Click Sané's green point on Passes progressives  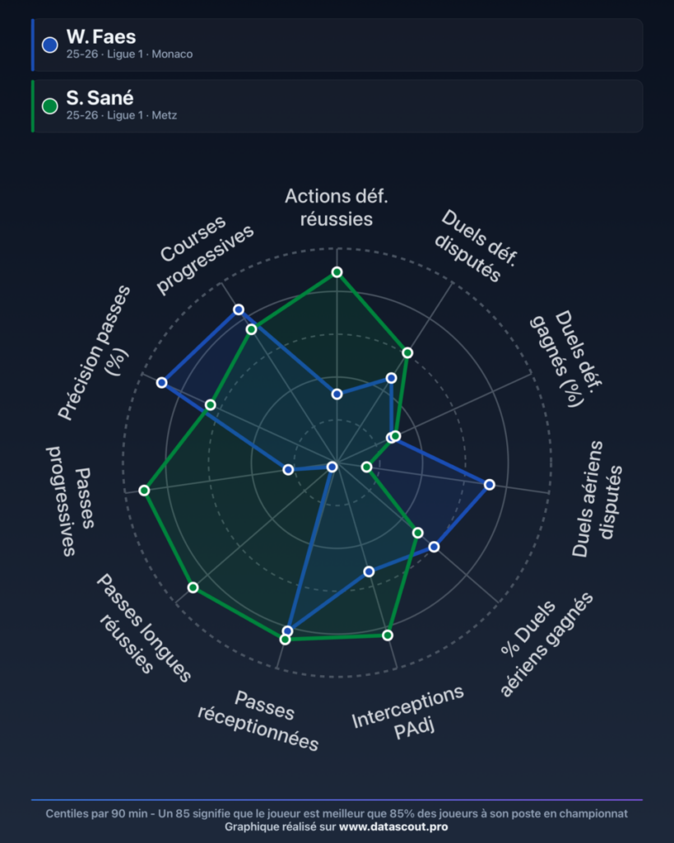[x=144, y=491]
